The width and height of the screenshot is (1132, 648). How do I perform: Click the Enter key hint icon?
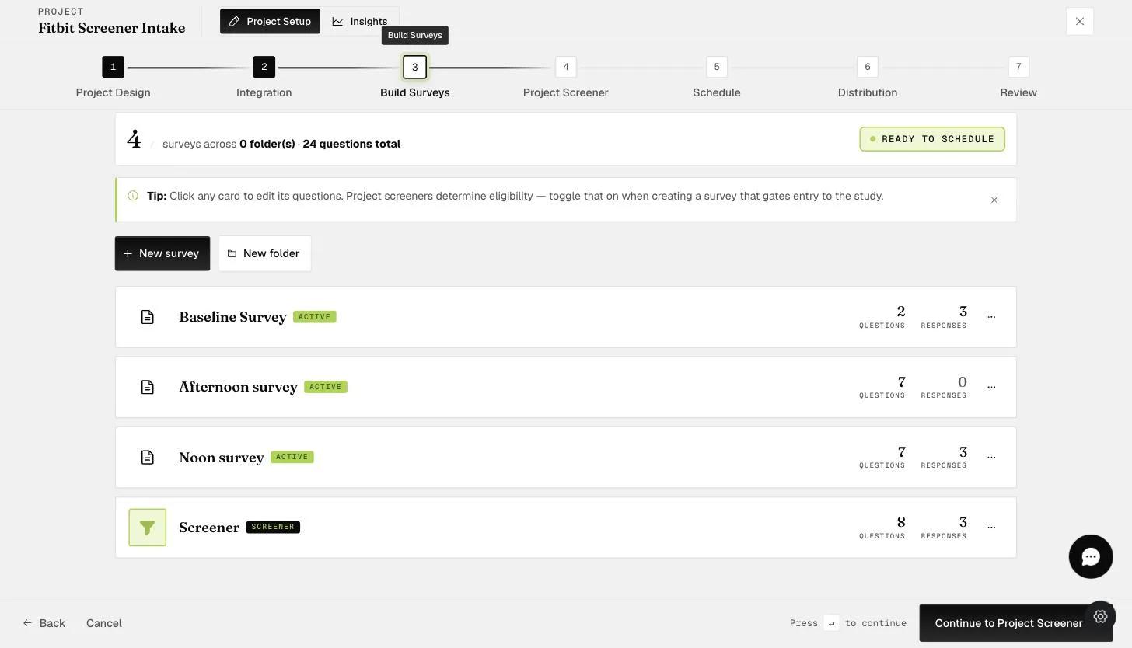(x=831, y=623)
